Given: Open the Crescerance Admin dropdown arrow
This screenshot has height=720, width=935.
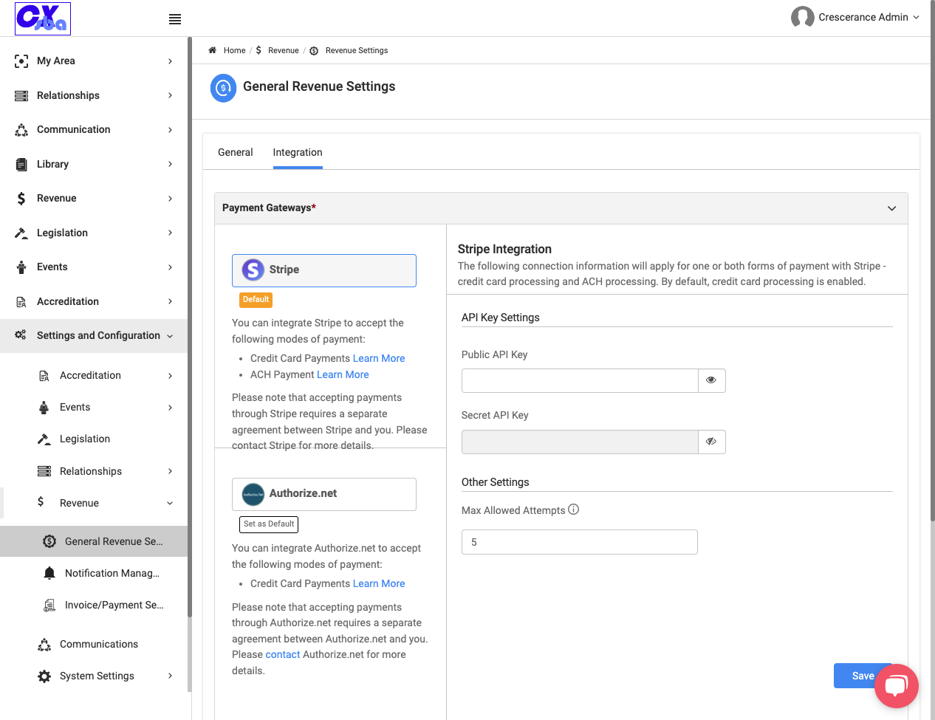Looking at the screenshot, I should pyautogui.click(x=917, y=17).
